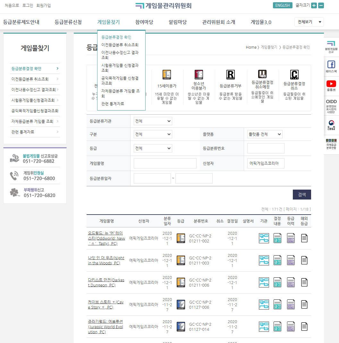Open the YouTube sidebar icon
The image size is (339, 343).
pyautogui.click(x=331, y=86)
